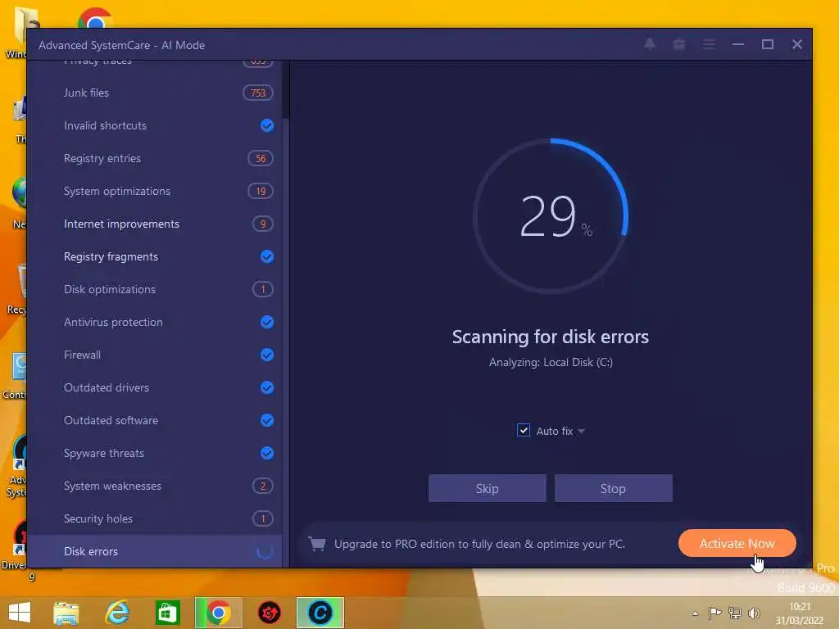Select Disk optimizations item
This screenshot has width=839, height=629.
155,289
